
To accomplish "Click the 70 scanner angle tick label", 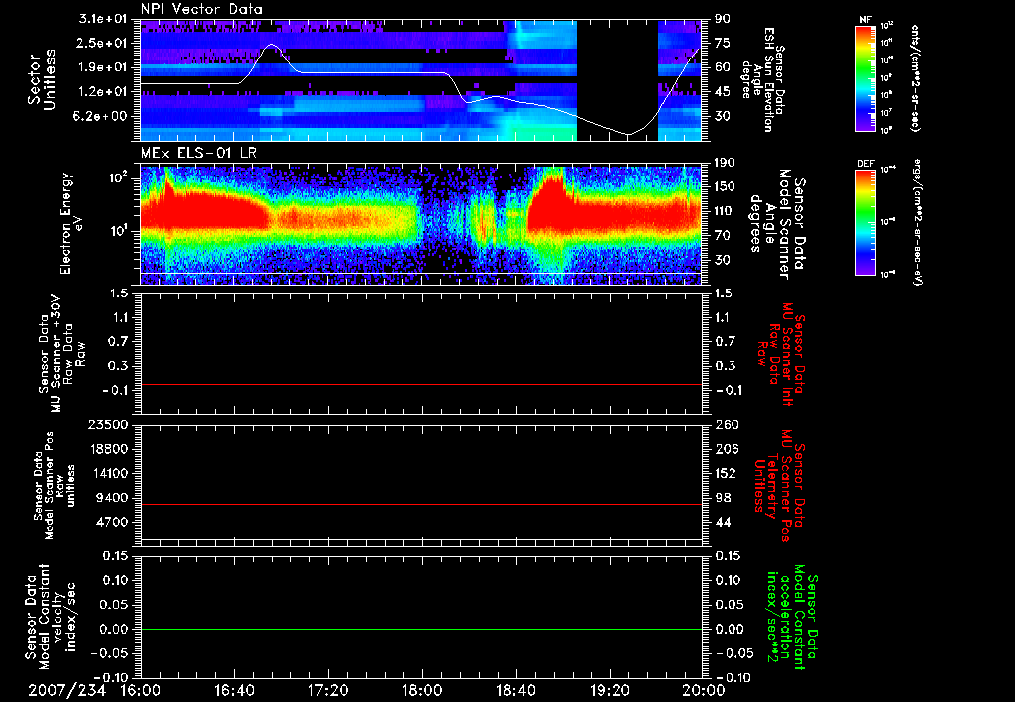I will 723,236.
